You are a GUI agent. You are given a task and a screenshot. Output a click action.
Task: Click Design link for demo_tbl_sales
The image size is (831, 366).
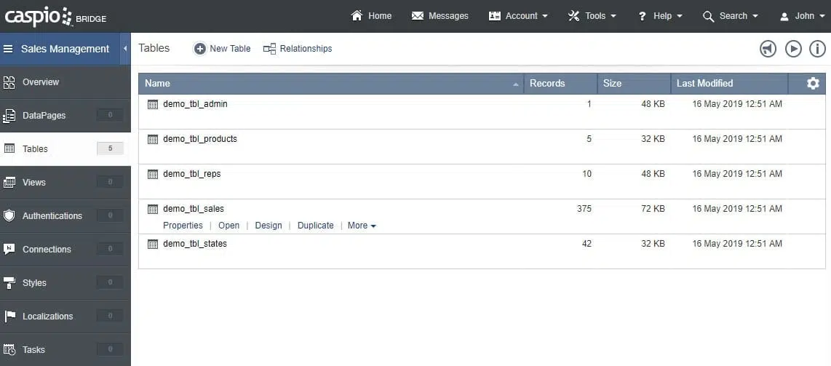pyautogui.click(x=268, y=226)
